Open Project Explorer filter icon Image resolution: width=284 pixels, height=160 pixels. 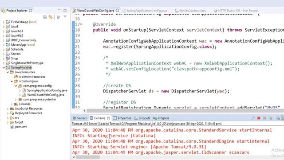59,17
